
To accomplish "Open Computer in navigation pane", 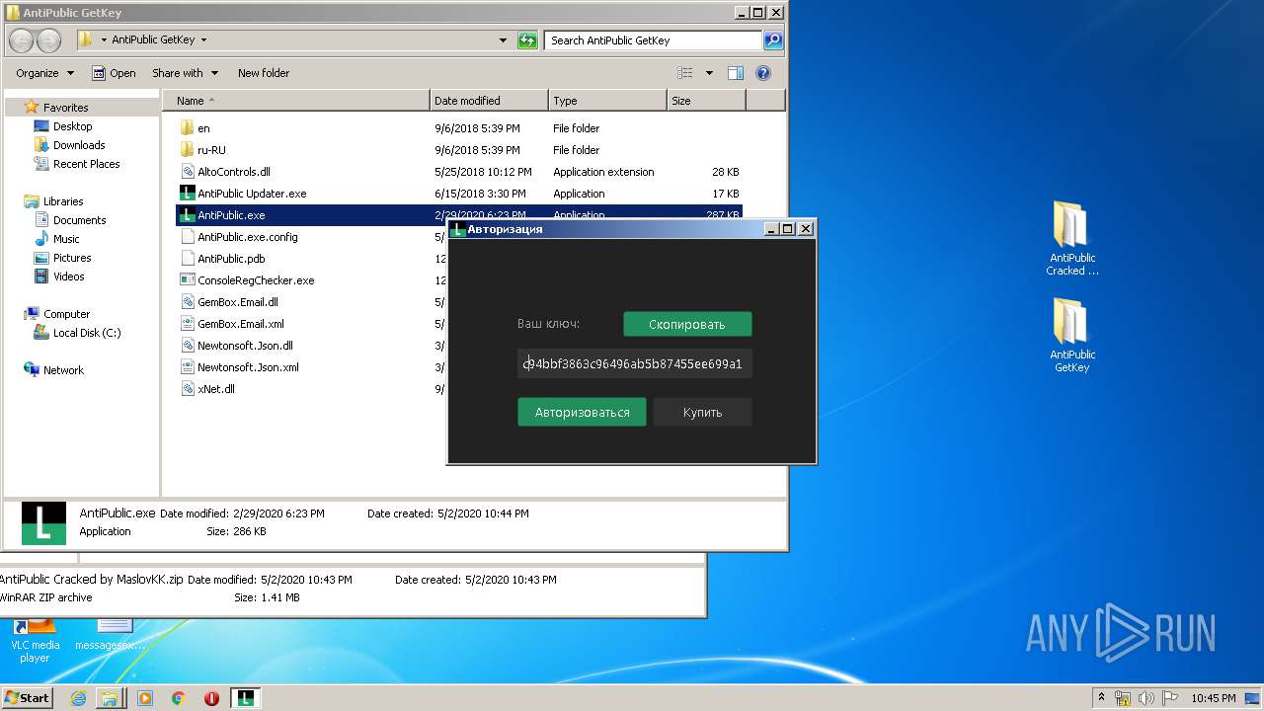I will click(x=66, y=314).
